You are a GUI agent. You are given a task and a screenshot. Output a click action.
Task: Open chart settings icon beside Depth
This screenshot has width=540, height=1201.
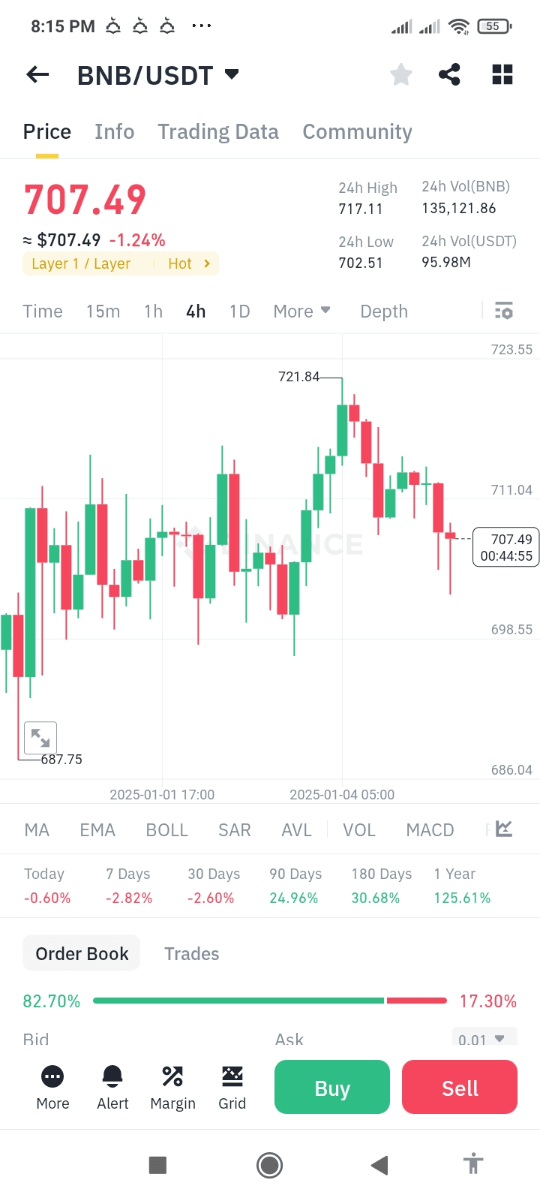coord(504,311)
